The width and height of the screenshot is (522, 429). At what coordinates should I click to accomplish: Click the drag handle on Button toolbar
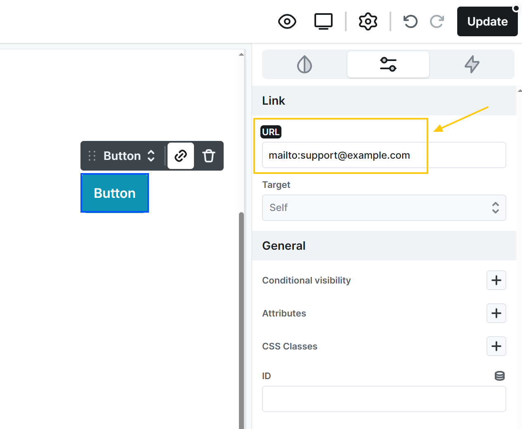pos(92,156)
